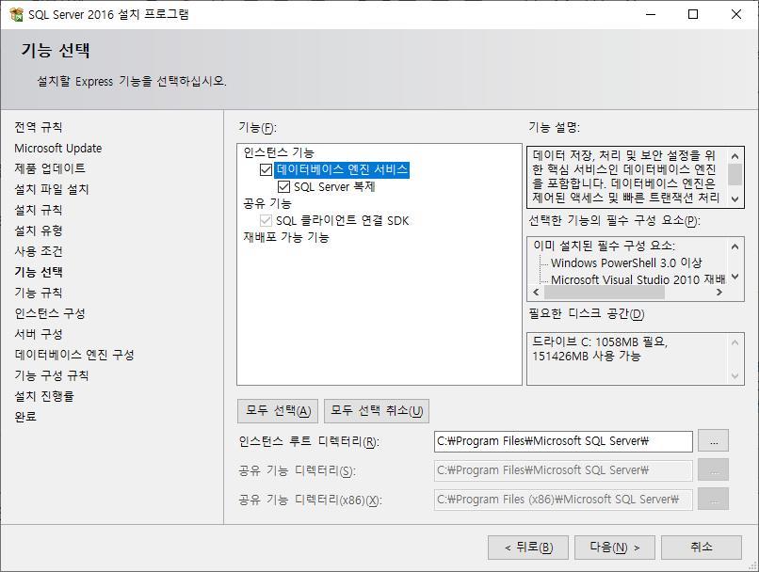The height and width of the screenshot is (572, 759).
Task: Click the disabled browse button for 공유 기능 디렉터리(x86)
Action: (x=714, y=499)
